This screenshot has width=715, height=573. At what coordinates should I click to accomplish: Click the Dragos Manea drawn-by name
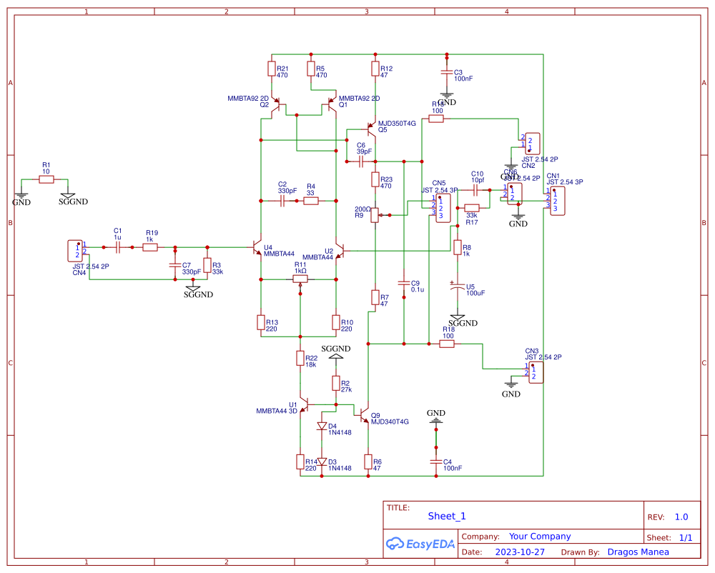(638, 552)
